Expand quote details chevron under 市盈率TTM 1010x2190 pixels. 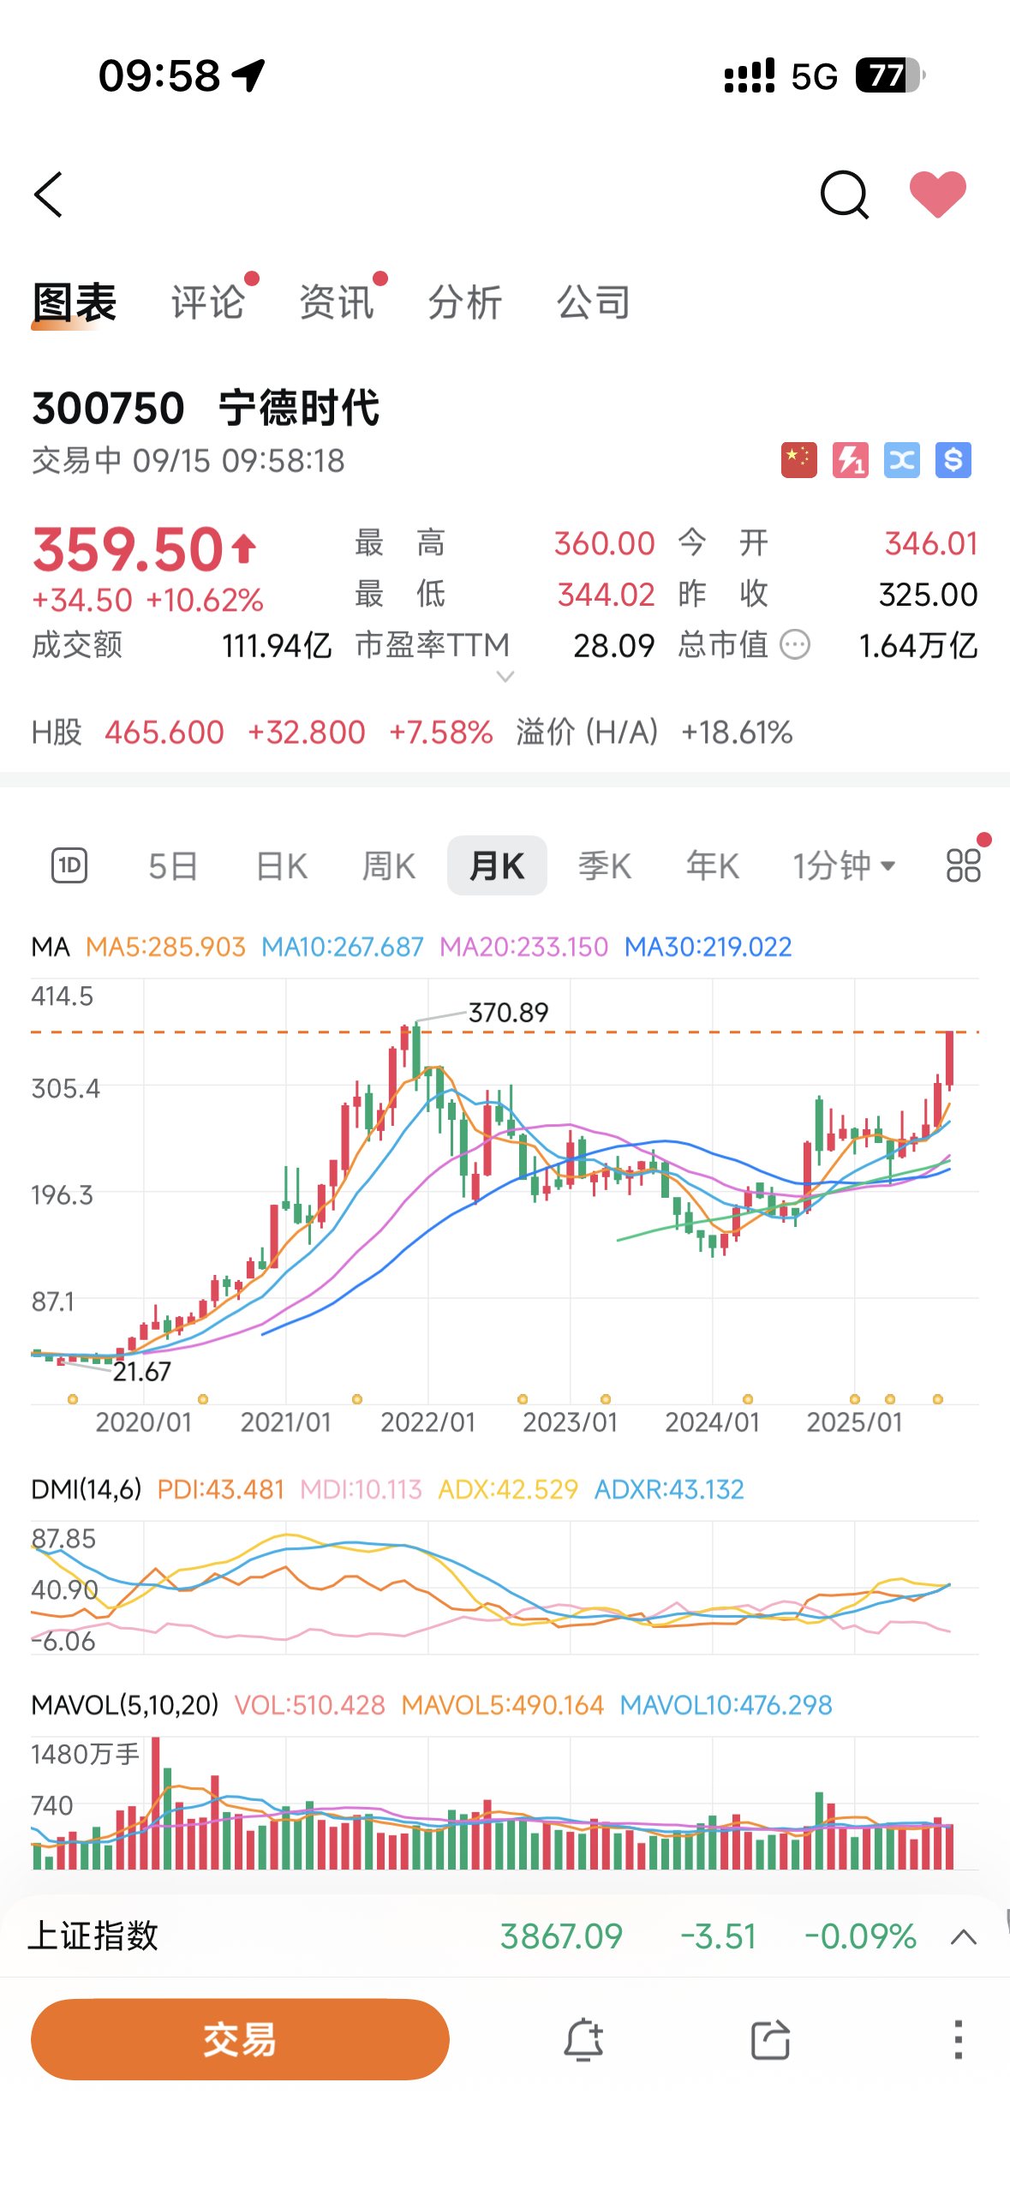pyautogui.click(x=505, y=677)
